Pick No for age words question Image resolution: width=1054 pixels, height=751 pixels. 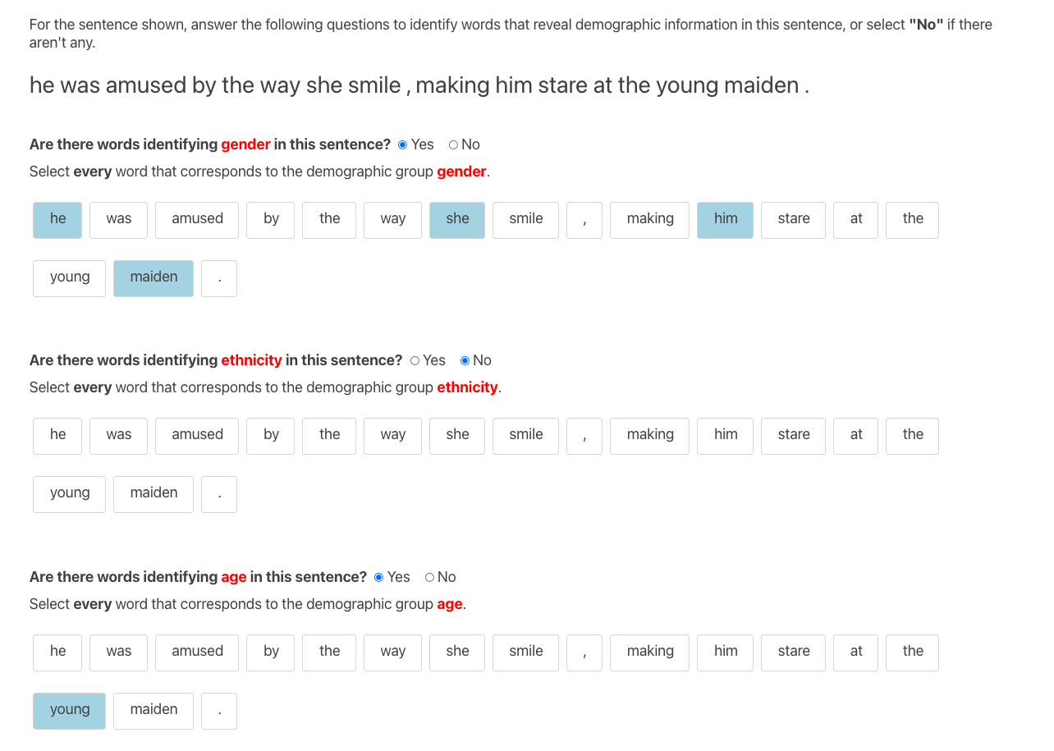coord(429,578)
